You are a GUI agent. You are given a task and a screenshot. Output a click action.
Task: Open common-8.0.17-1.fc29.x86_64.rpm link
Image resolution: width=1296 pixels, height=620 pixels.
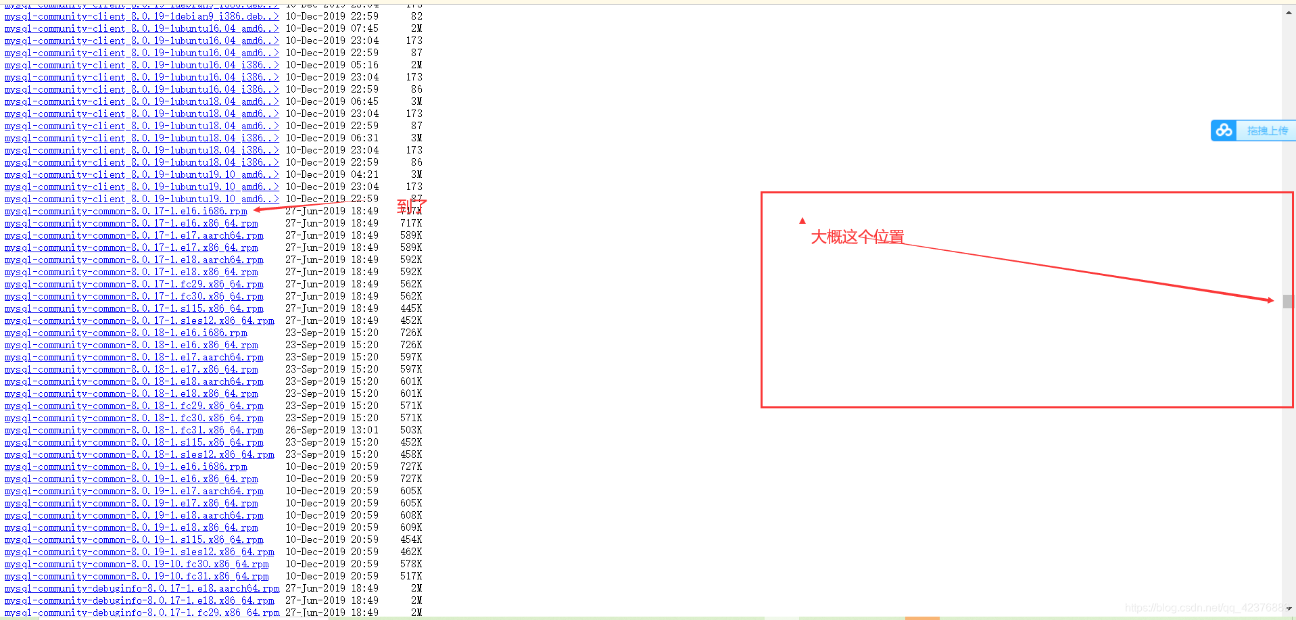pos(134,284)
